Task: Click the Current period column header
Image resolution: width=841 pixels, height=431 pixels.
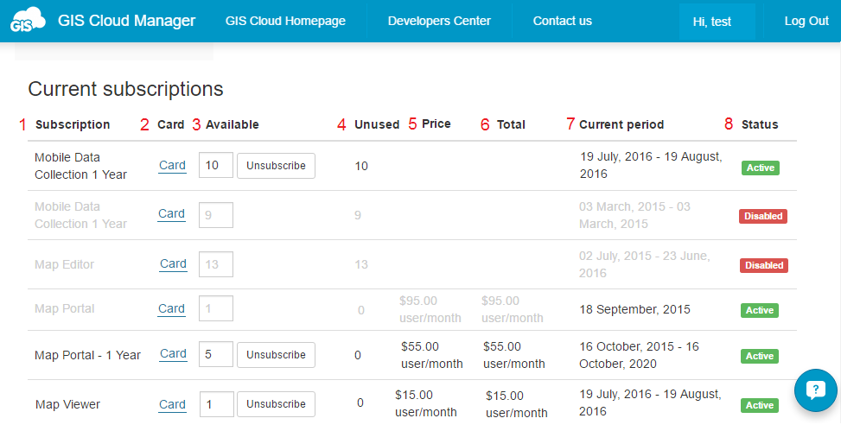Action: [x=621, y=124]
